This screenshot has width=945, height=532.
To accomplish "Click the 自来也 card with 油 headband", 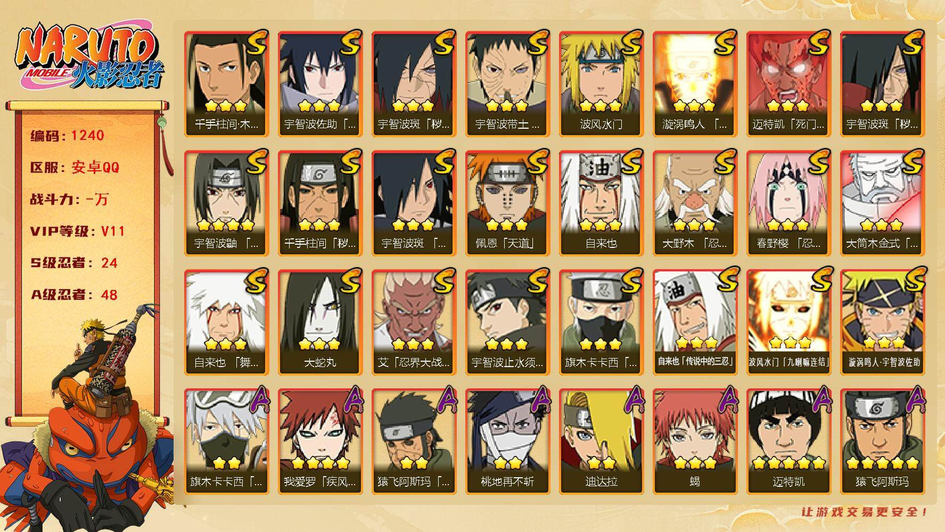I will tap(601, 203).
